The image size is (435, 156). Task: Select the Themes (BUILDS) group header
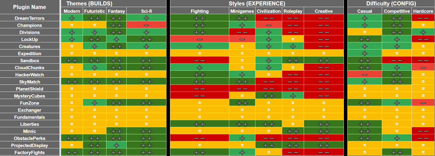tap(90, 4)
